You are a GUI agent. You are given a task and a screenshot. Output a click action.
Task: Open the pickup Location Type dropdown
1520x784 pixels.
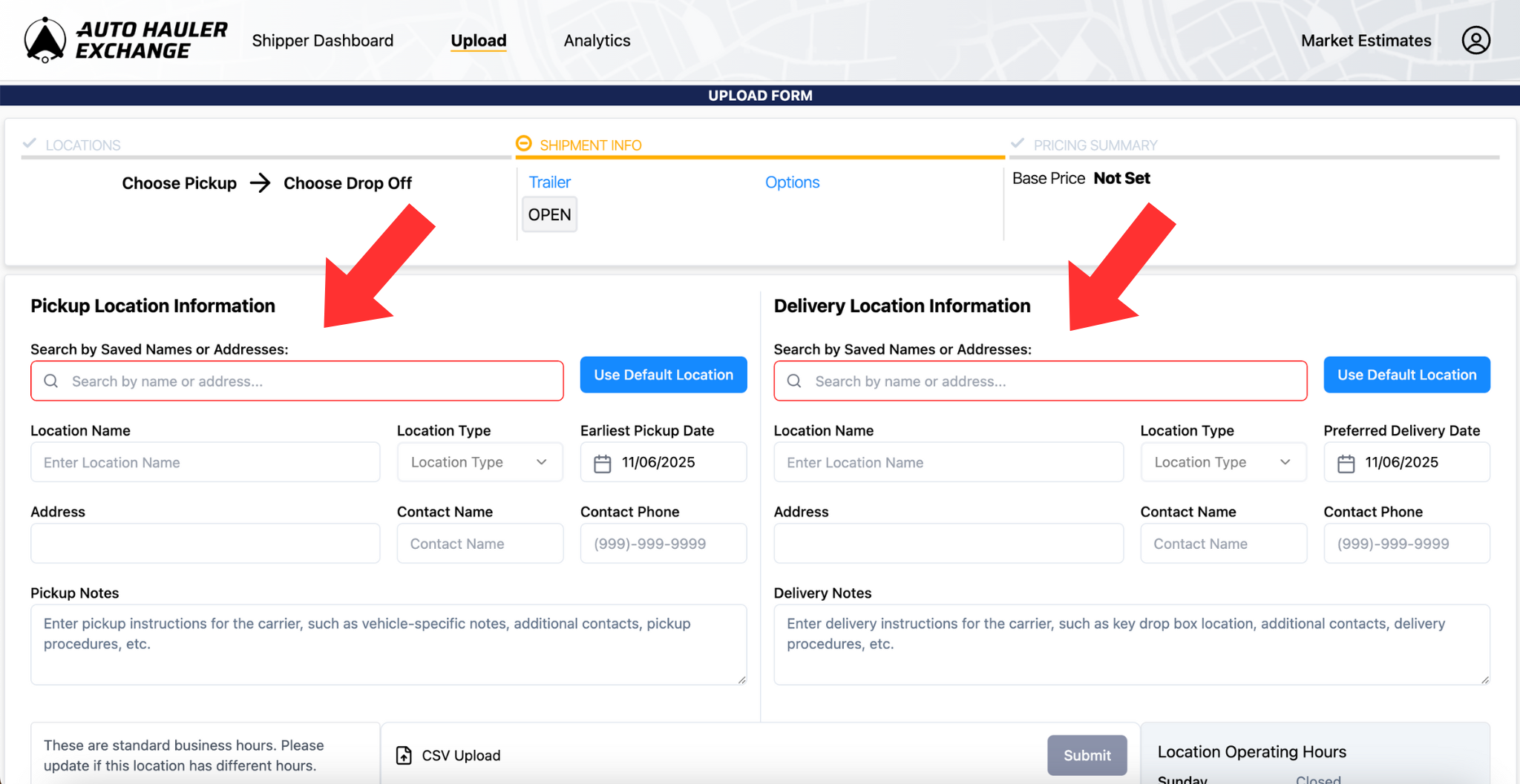tap(479, 461)
